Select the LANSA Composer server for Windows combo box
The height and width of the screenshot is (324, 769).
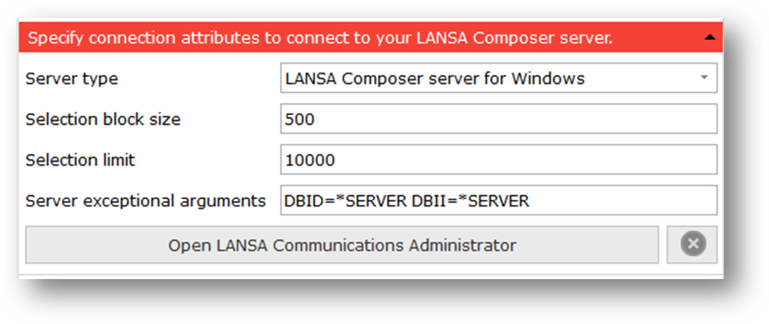coord(499,78)
